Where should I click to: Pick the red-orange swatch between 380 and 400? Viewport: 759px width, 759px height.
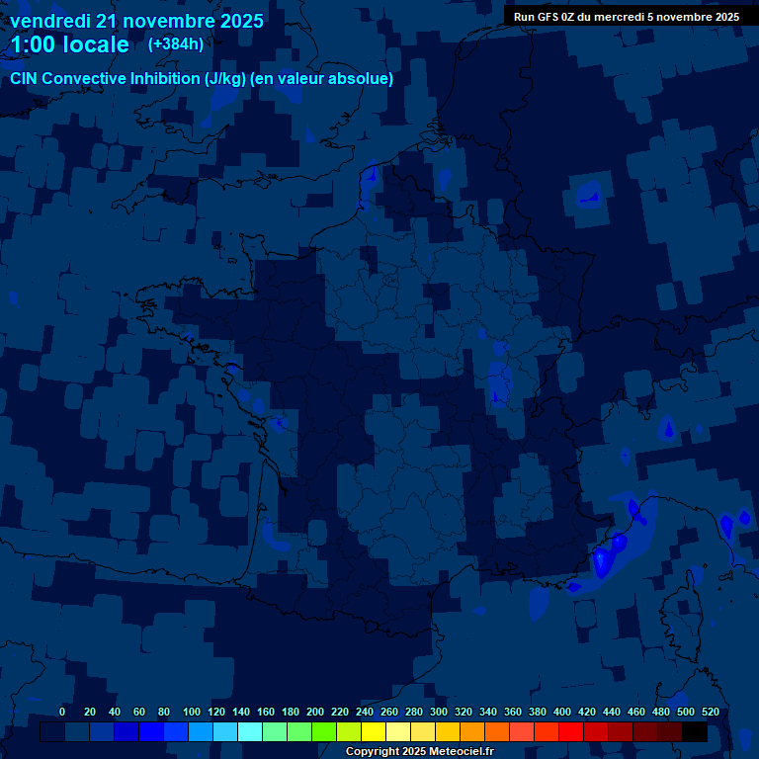pyautogui.click(x=546, y=732)
